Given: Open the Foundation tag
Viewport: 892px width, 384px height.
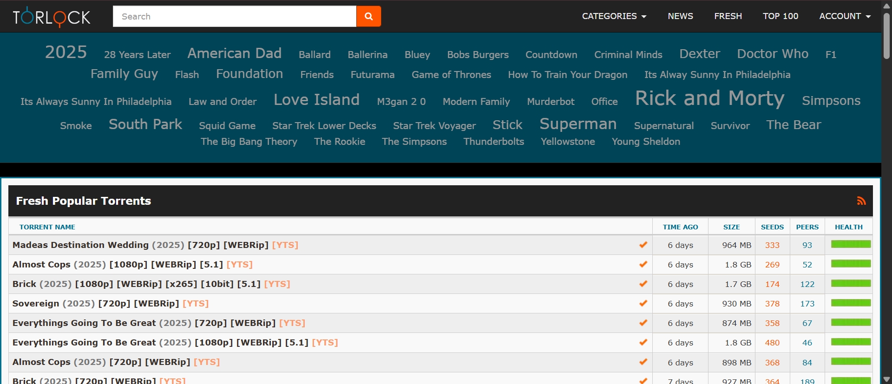Looking at the screenshot, I should 249,73.
